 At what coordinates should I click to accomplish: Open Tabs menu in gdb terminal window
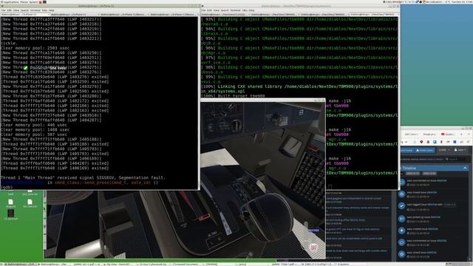44,10
